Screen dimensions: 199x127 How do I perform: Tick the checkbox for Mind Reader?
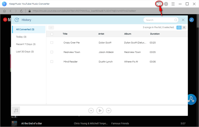click(52, 62)
